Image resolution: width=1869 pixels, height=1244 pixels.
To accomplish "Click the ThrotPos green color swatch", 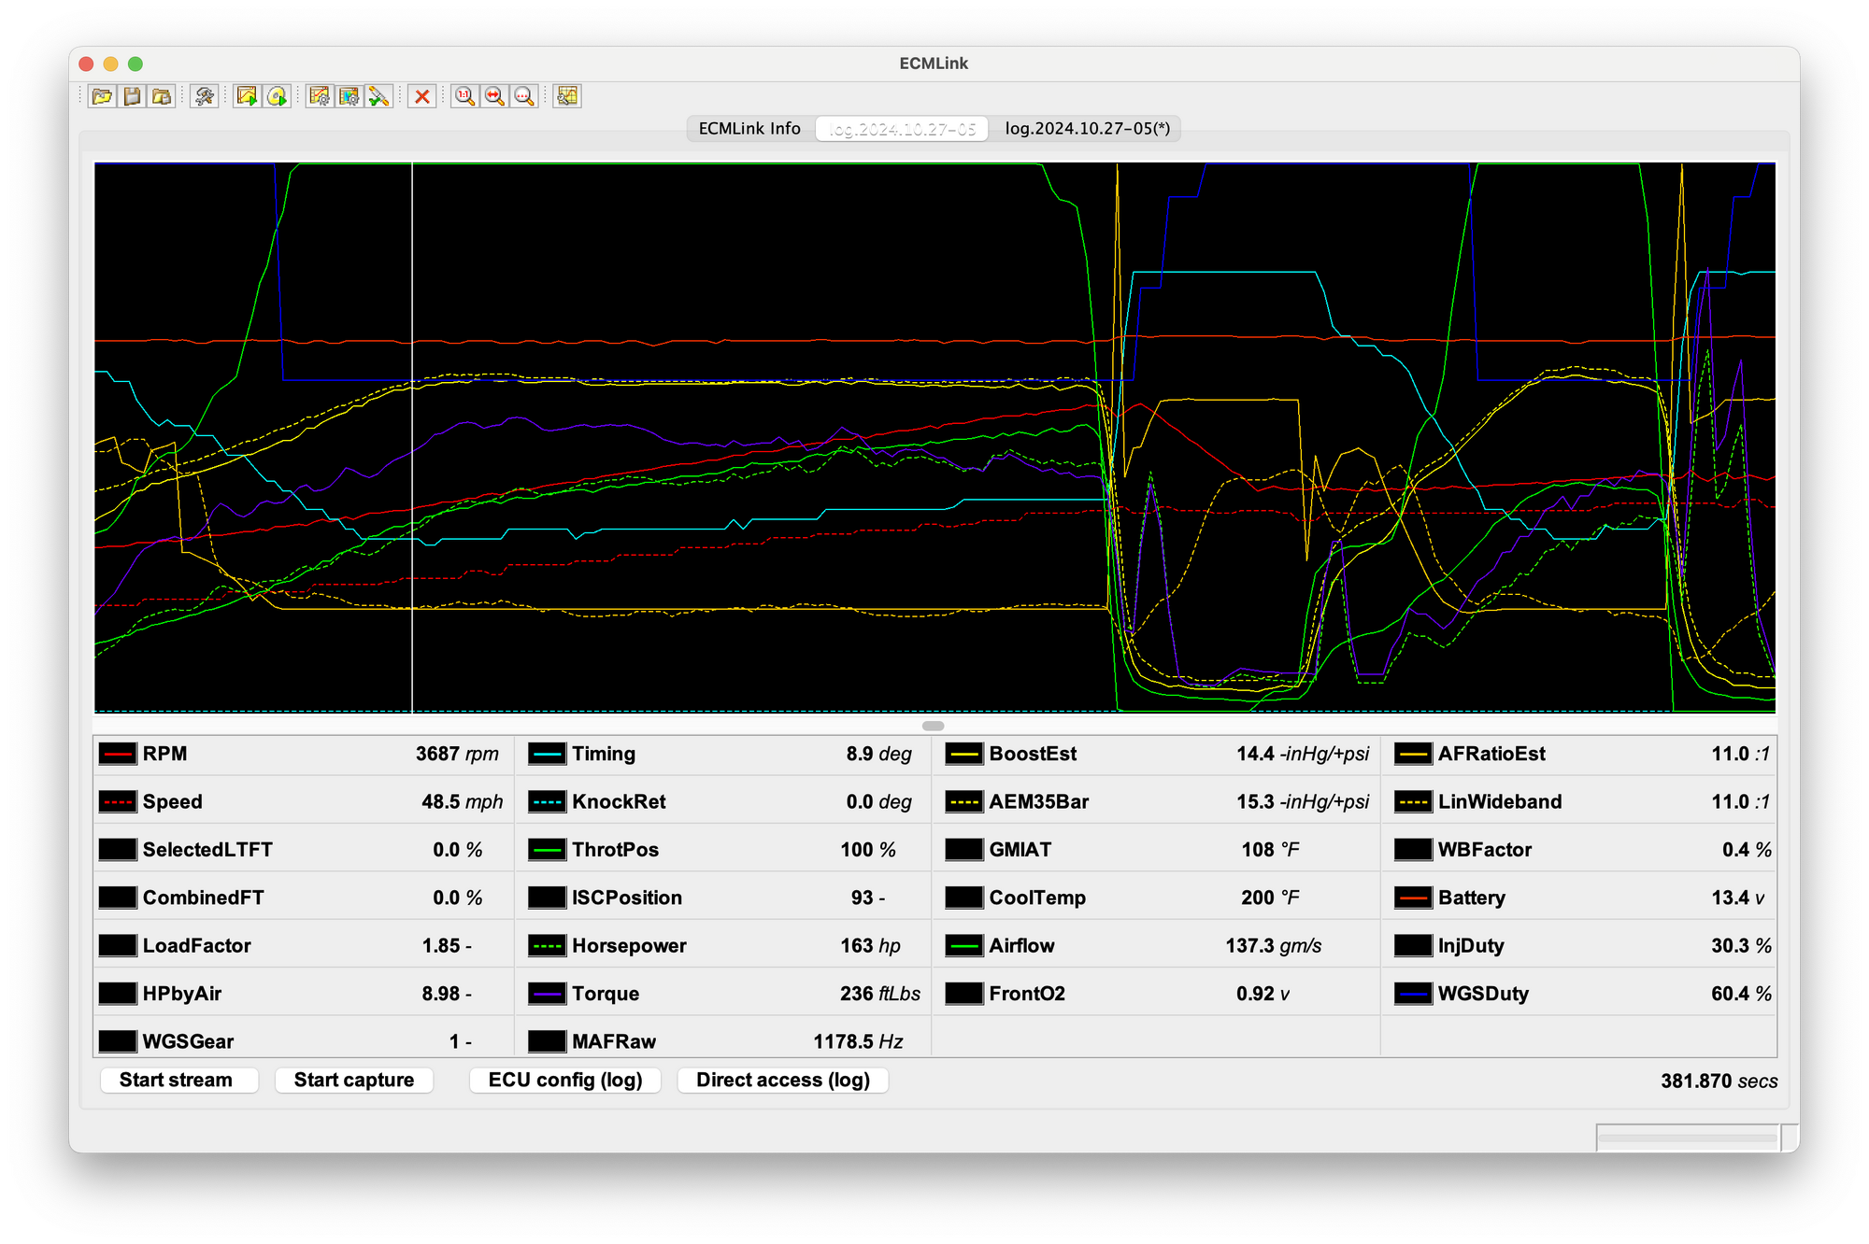I will click(x=547, y=850).
